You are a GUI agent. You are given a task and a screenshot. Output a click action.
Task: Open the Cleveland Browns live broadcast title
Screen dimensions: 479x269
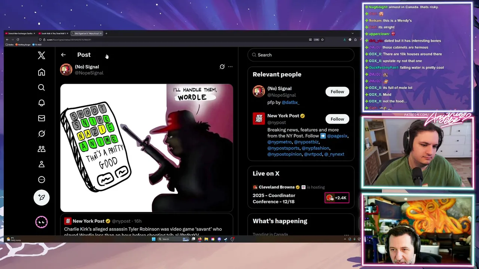click(x=274, y=198)
